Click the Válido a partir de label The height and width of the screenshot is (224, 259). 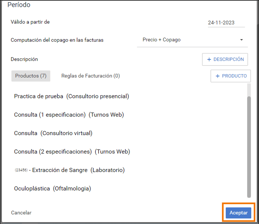coord(30,22)
